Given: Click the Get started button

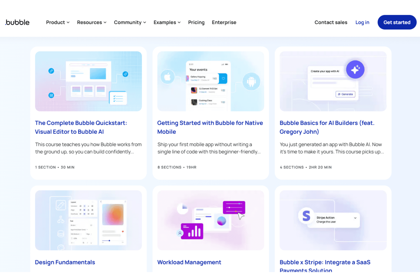Looking at the screenshot, I should (397, 22).
